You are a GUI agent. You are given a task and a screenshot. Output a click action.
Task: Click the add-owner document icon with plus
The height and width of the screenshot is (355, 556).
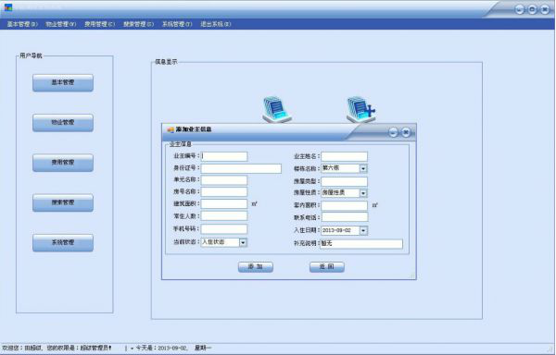tap(360, 110)
